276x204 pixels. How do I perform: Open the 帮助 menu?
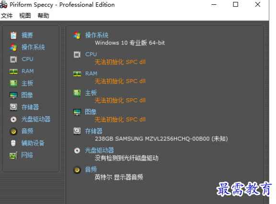(x=43, y=16)
